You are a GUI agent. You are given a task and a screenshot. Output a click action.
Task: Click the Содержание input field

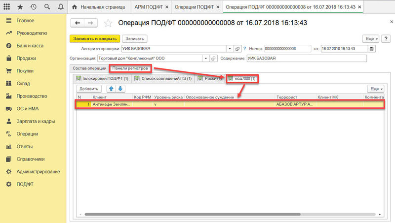(306, 59)
